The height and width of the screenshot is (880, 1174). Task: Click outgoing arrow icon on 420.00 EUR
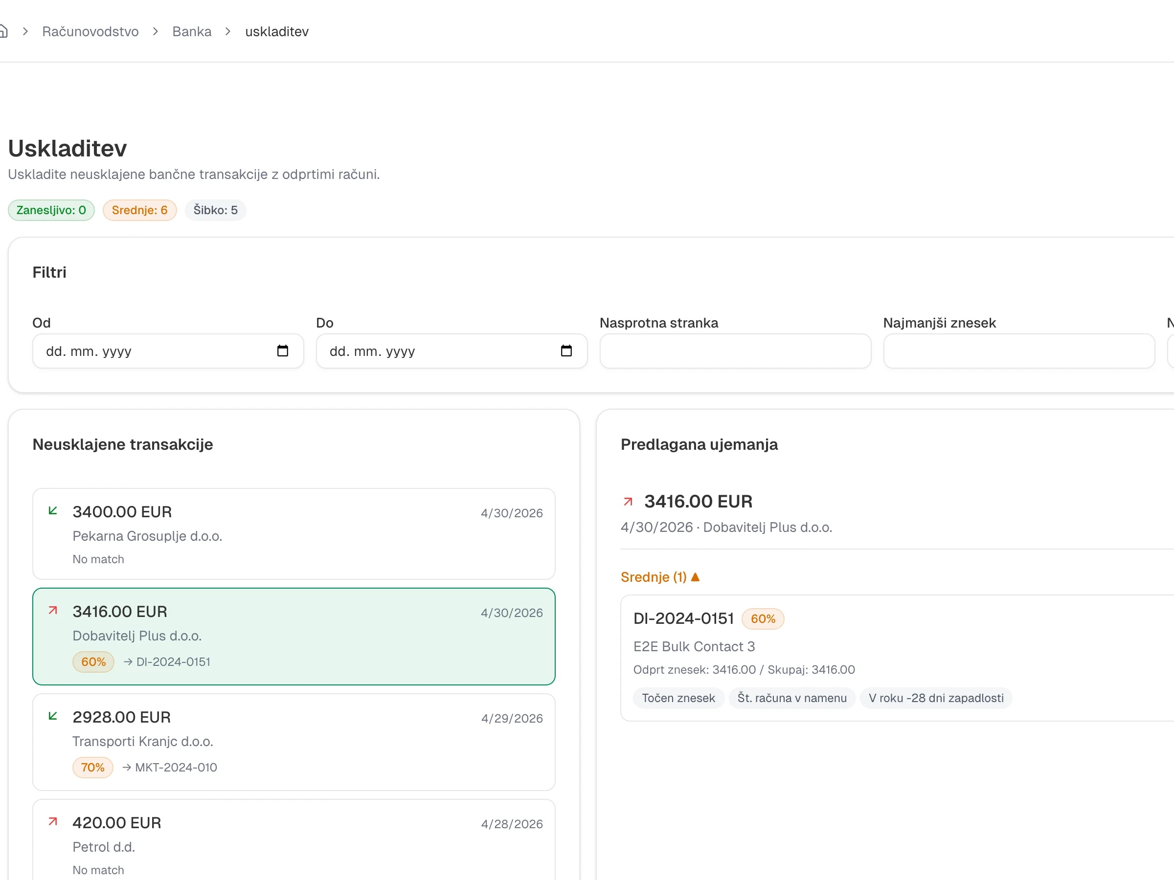point(52,821)
